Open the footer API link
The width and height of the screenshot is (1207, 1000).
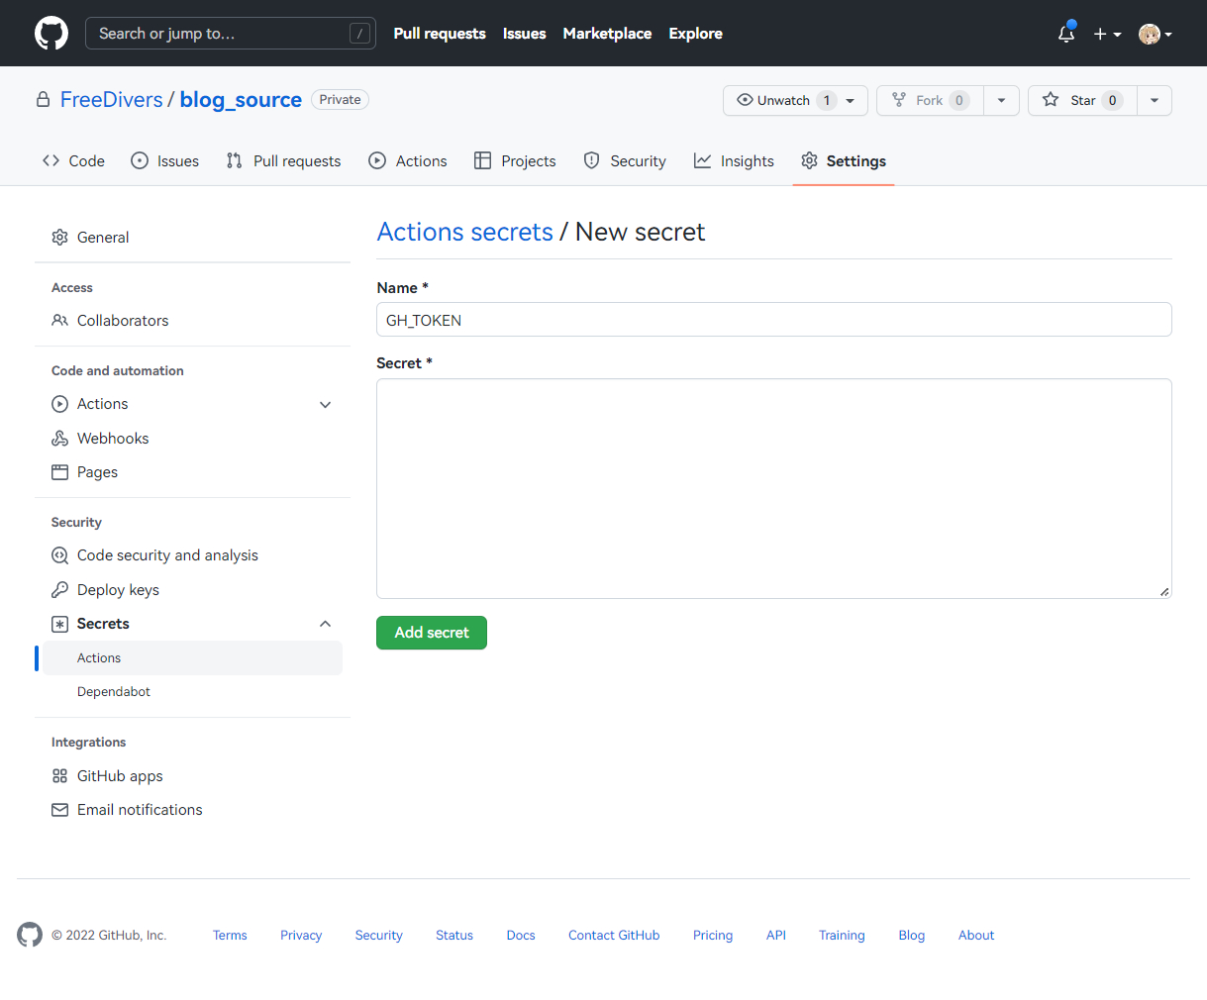click(x=776, y=936)
